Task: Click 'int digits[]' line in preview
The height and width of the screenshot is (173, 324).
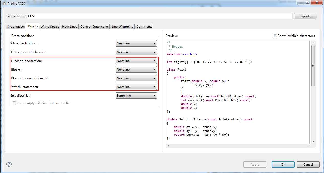Action: click(x=209, y=62)
